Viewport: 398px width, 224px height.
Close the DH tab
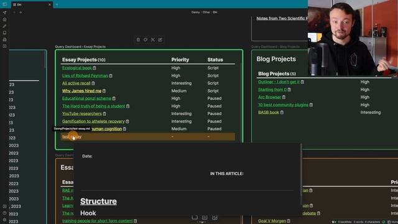tap(50, 4)
